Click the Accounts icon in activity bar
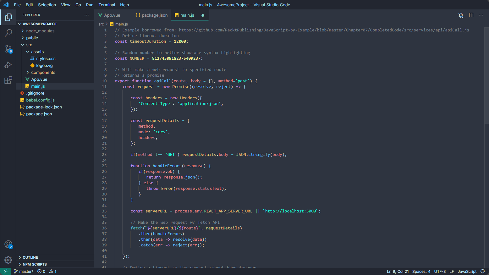This screenshot has width=489, height=275. click(x=8, y=245)
